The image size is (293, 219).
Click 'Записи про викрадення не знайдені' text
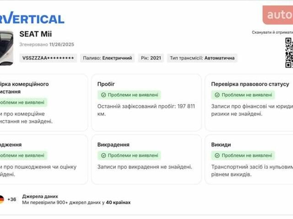point(145,167)
